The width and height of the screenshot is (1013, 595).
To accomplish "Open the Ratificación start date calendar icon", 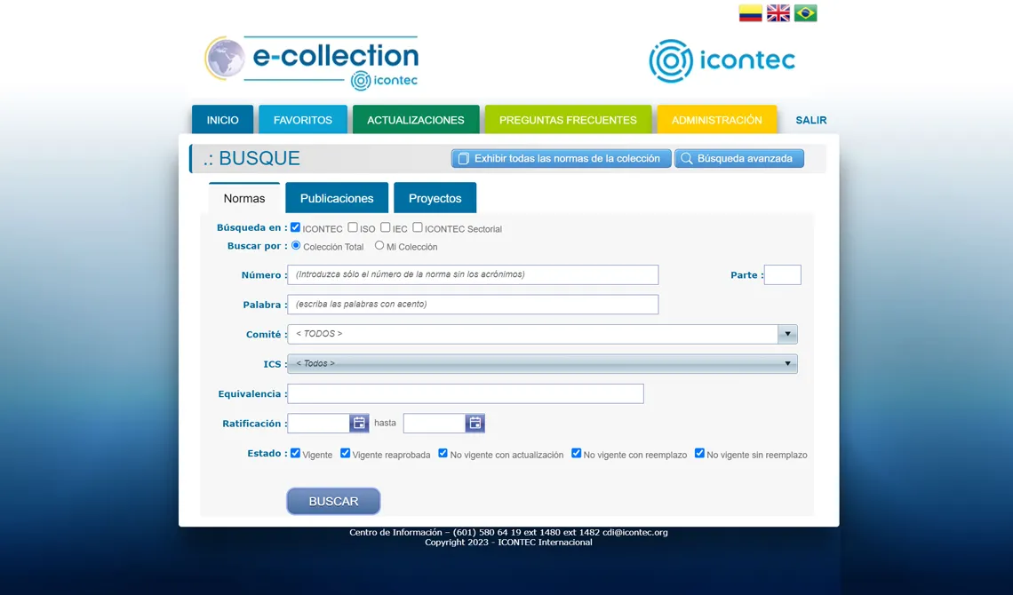I will coord(359,424).
